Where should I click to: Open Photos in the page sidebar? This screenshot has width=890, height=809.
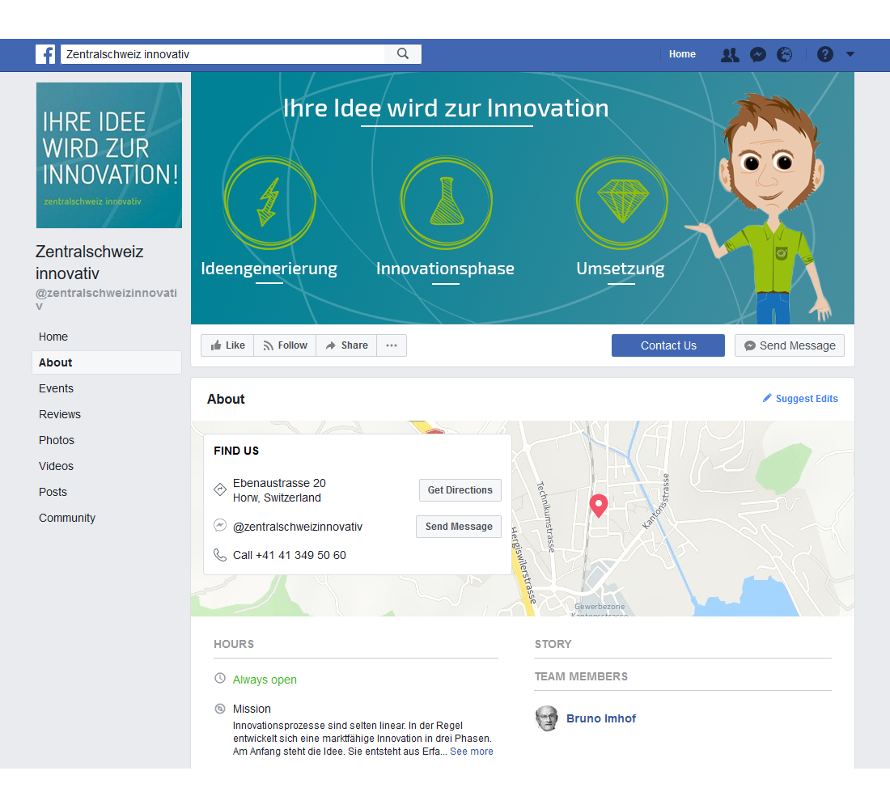56,440
